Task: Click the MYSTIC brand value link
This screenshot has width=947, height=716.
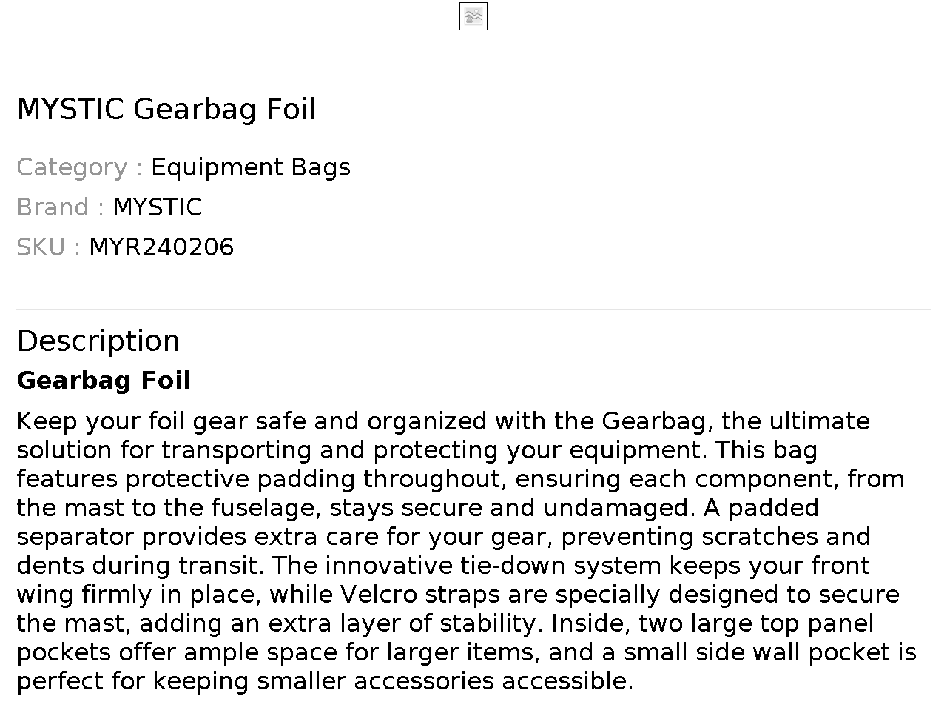Action: click(x=157, y=207)
